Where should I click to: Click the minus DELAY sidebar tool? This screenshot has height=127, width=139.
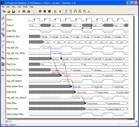[x=3, y=75]
